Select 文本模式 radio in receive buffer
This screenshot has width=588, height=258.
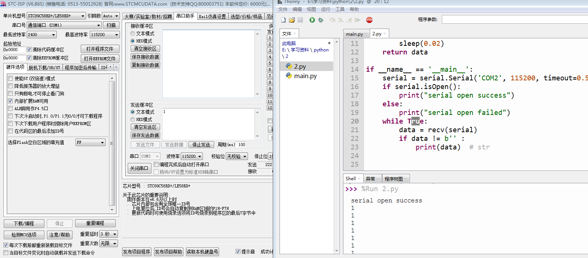click(x=133, y=33)
